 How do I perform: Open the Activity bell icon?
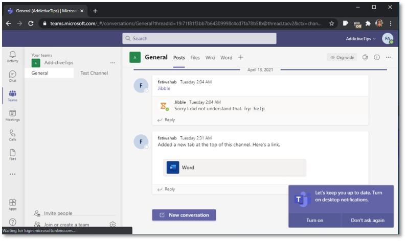point(12,57)
